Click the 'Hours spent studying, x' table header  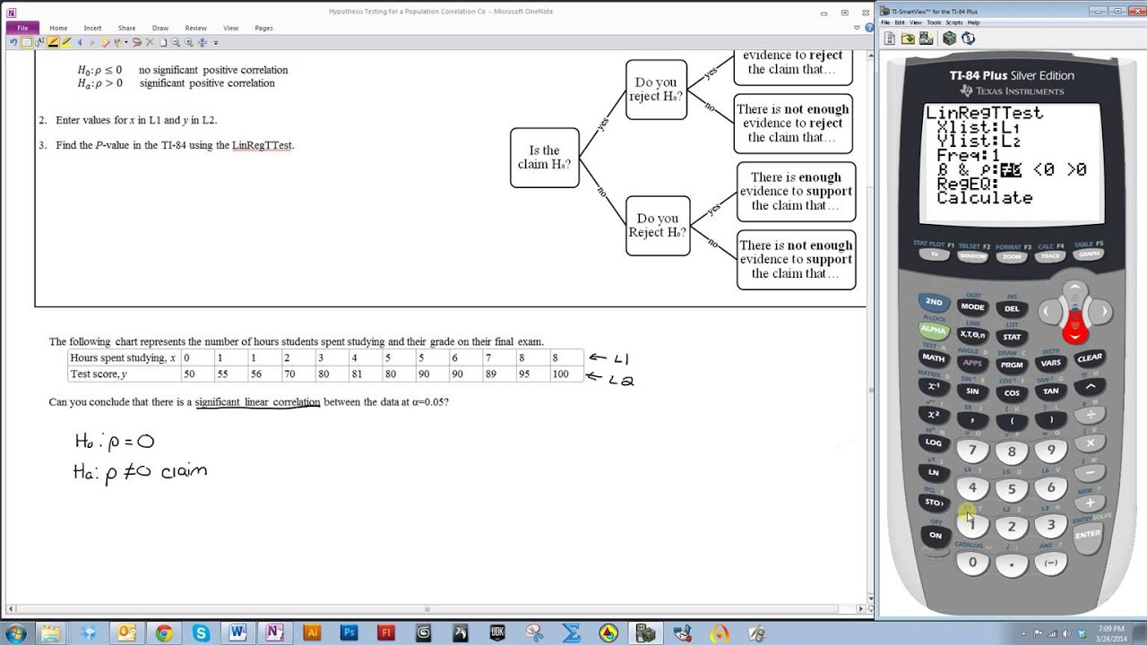click(124, 358)
